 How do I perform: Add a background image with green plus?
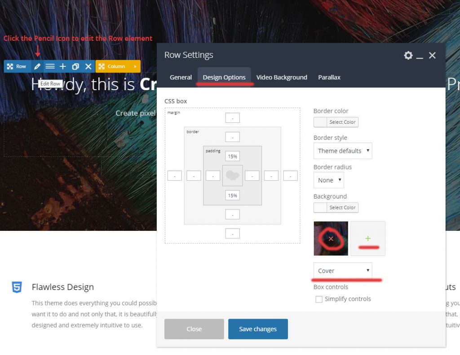368,238
